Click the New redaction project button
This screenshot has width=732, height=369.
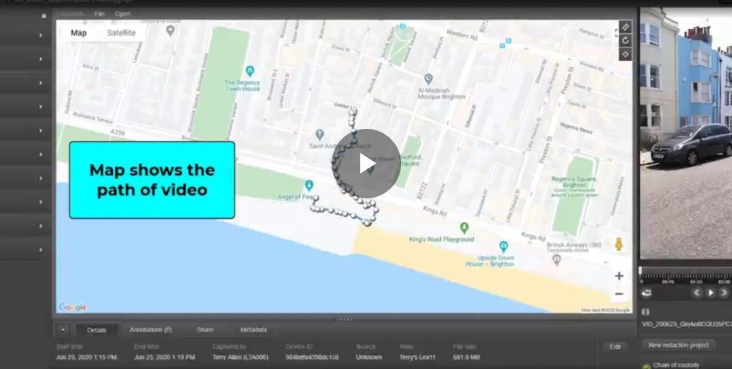pos(680,345)
